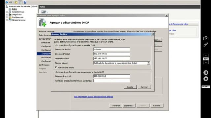Select Diagnóstico tree item
This screenshot has height=118, width=211.
tap(17, 14)
